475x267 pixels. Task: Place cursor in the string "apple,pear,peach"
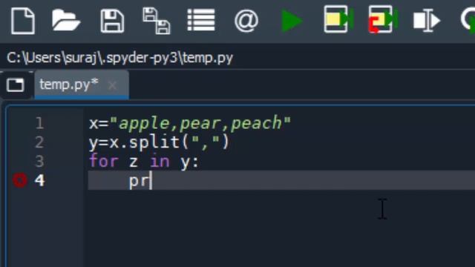200,123
